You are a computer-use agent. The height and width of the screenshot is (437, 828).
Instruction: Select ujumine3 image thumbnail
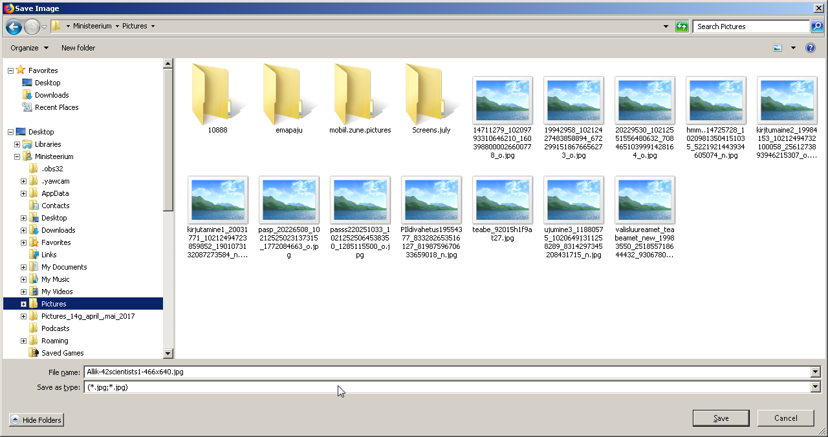pyautogui.click(x=574, y=200)
